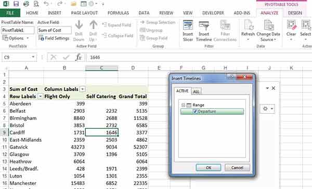Open the pane gear settings dropdown
The height and width of the screenshot is (189, 312).
(267, 109)
